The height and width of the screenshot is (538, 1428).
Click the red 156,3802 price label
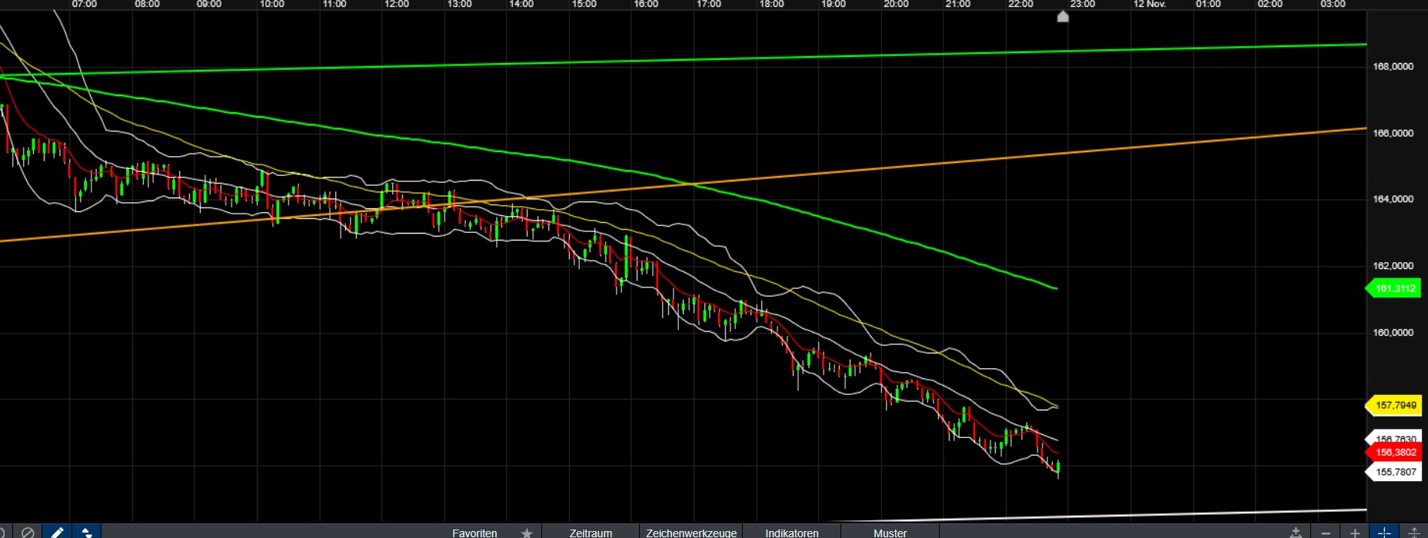coord(1395,453)
